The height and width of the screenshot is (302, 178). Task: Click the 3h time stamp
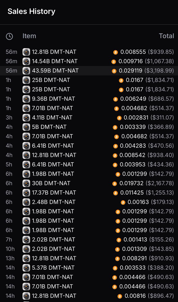tap(9, 118)
